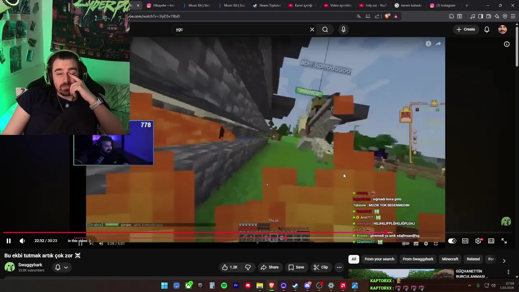Open Brave Rewards triangle icon
The image size is (519, 292).
396,16
